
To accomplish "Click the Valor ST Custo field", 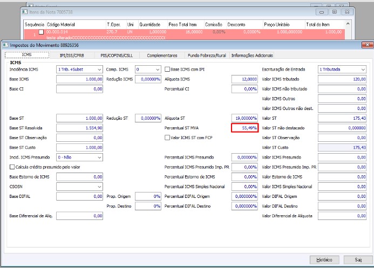I will [342, 148].
